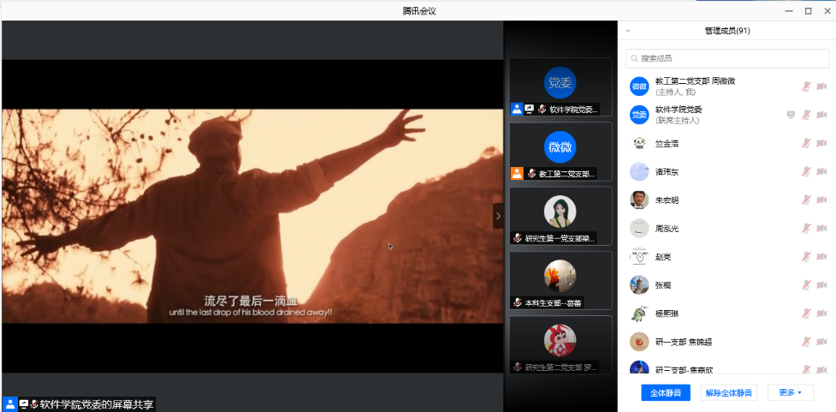The height and width of the screenshot is (412, 836).
Task: Toggle the microphone icon beside 朱宏明
Action: (806, 200)
